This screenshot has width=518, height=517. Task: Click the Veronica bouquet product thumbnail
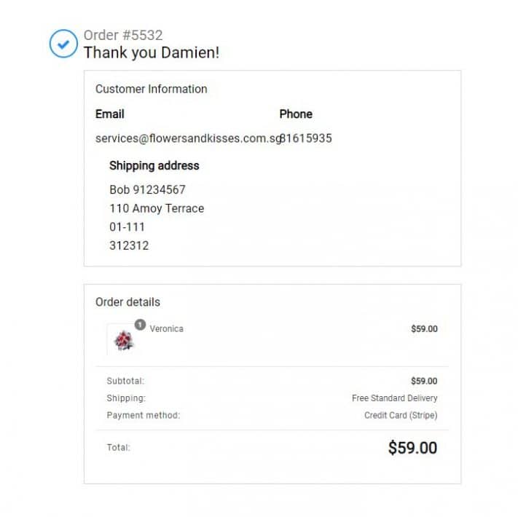(122, 340)
